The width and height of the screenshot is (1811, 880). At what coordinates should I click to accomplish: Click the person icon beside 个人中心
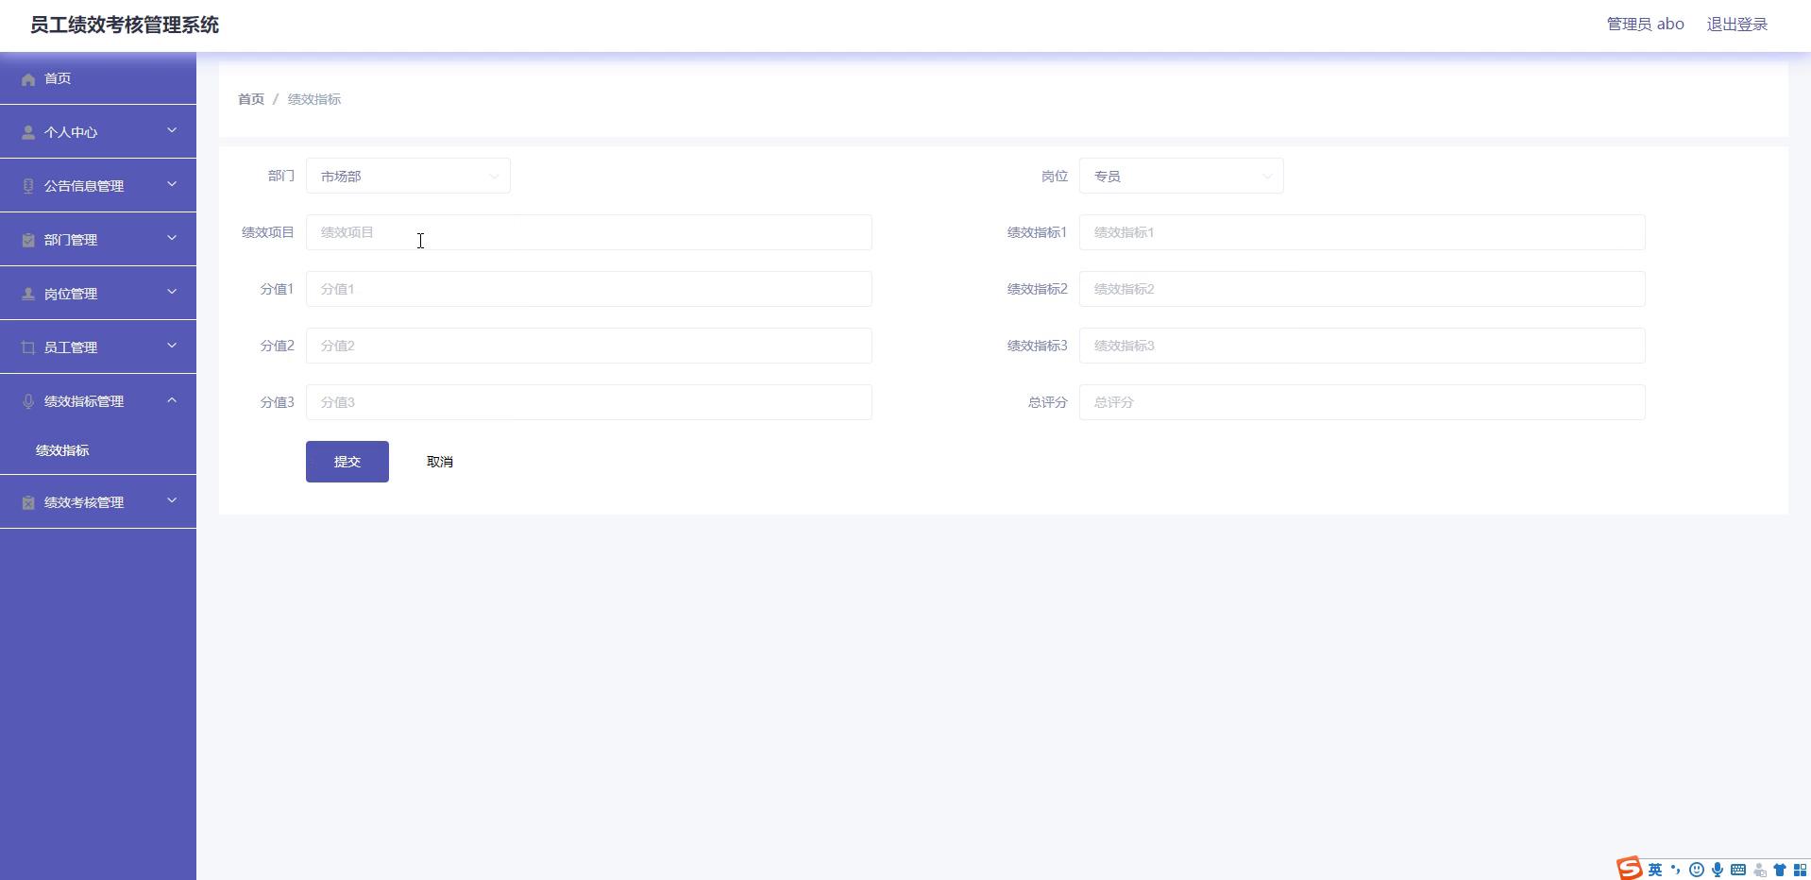(28, 132)
